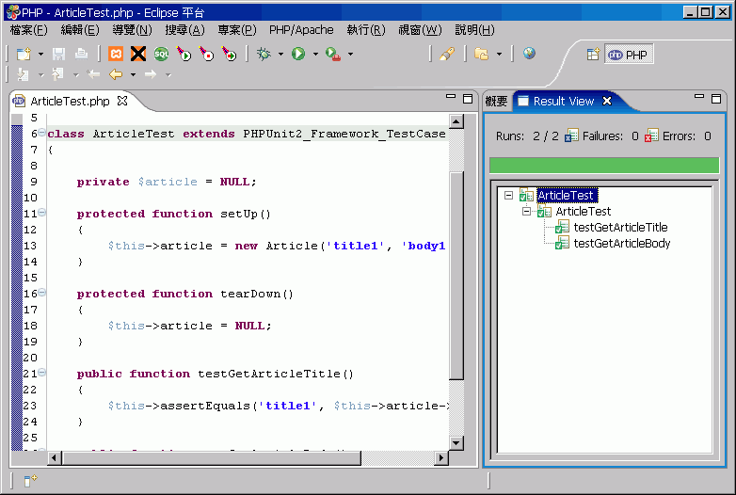Viewport: 736px width, 495px height.
Task: Collapse the class fold marker on line 6
Action: pos(41,133)
